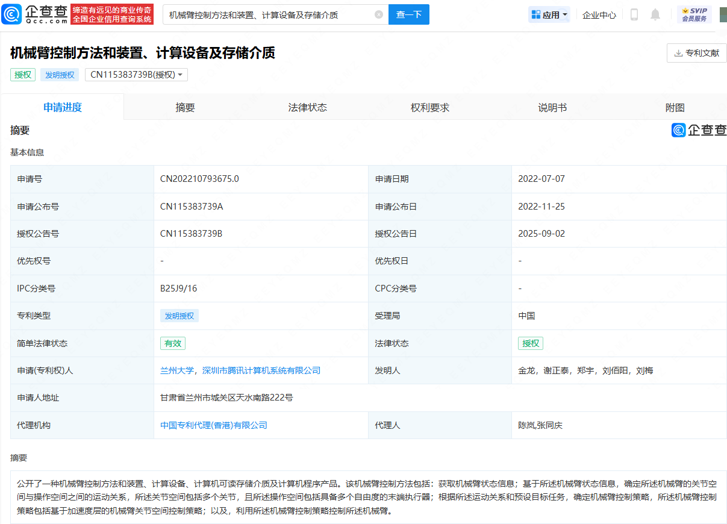Switch to the 权利要求 tab

point(430,108)
